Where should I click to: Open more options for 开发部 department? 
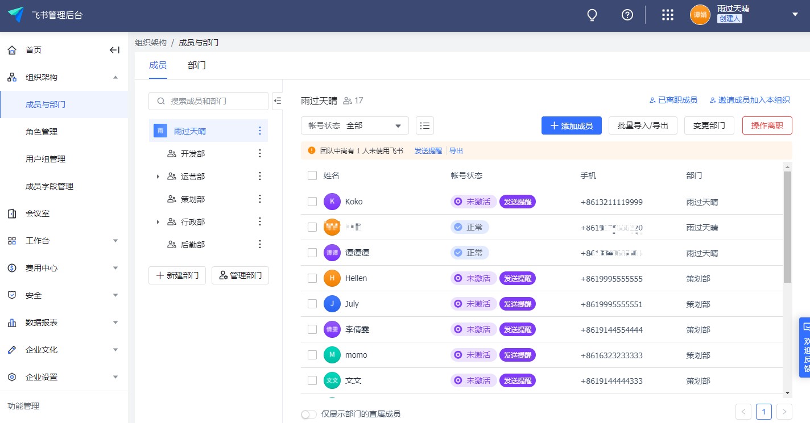260,153
